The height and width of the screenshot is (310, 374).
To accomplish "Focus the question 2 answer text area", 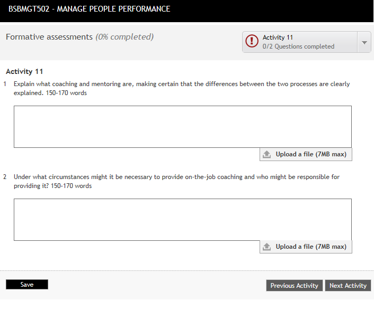I will [x=182, y=220].
